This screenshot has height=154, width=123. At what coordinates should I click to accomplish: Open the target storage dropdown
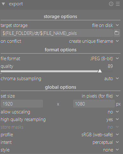60,25
